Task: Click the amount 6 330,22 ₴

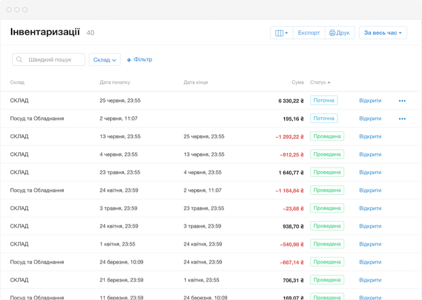Action: tap(291, 101)
